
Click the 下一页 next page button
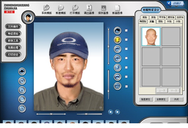(174, 91)
